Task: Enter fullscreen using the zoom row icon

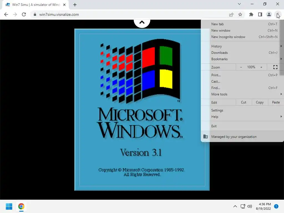Action: (x=275, y=67)
